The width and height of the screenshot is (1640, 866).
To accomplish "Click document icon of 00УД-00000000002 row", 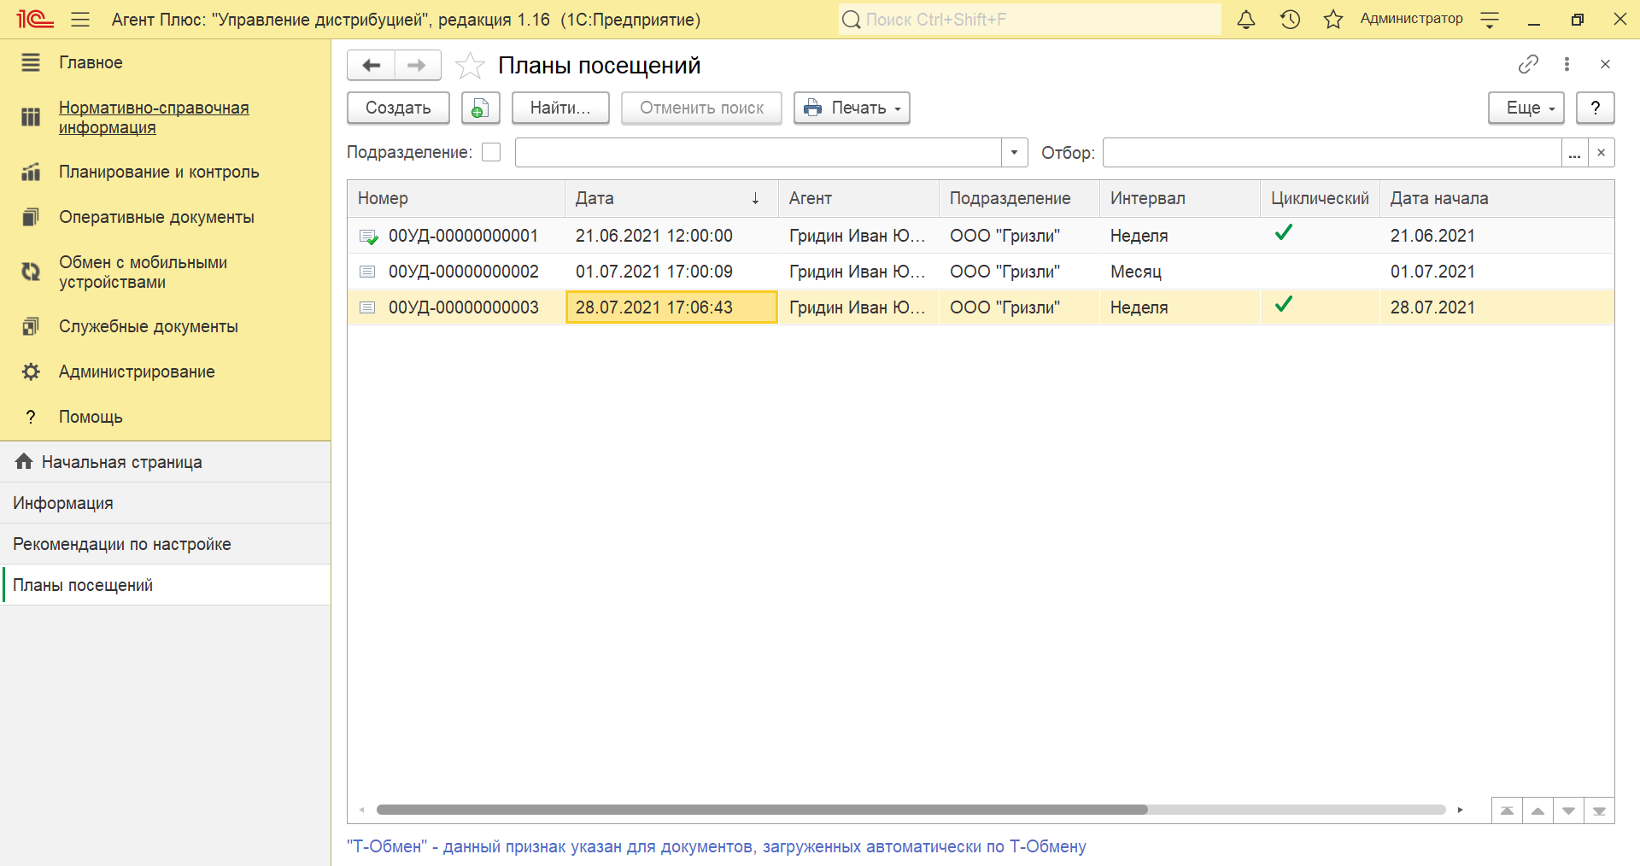I will pos(367,272).
